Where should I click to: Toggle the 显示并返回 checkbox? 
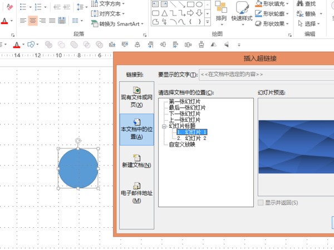pos(262,202)
